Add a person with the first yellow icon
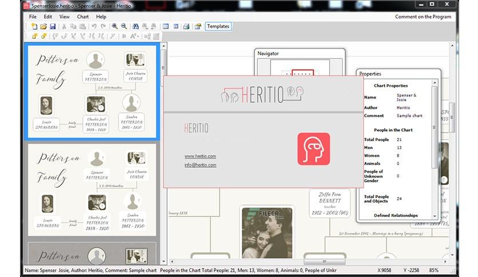478x277 pixels. point(34,36)
